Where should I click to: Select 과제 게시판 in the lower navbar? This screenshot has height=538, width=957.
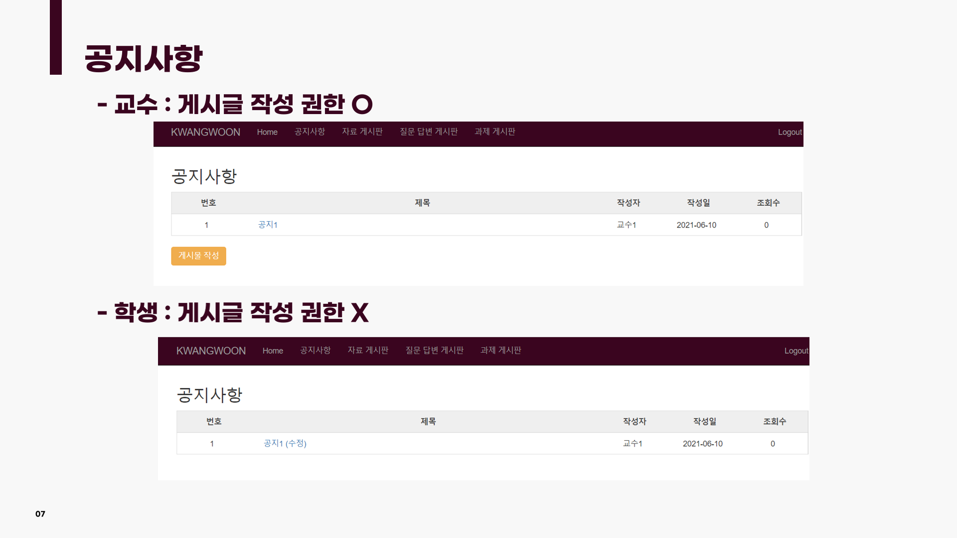500,351
